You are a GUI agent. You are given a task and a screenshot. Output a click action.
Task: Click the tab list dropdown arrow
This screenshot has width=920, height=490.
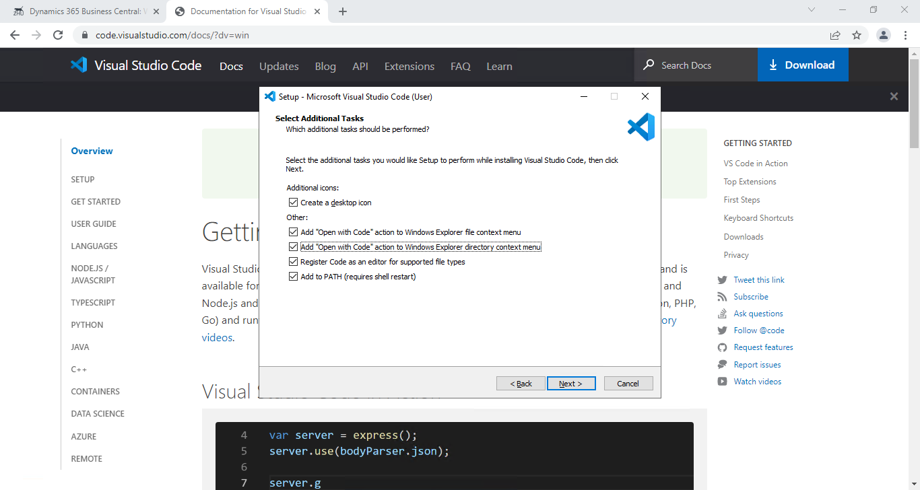811,9
